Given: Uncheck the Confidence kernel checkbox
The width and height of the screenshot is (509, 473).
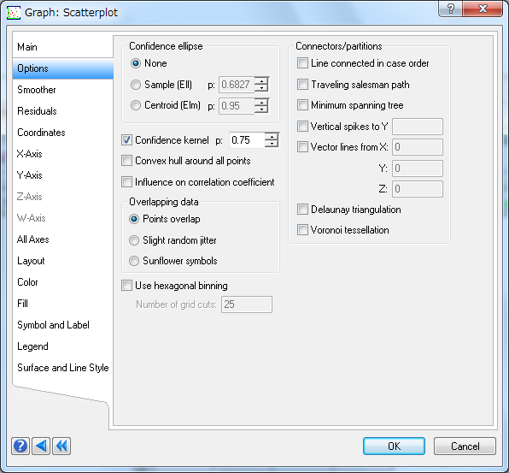Looking at the screenshot, I should (126, 140).
